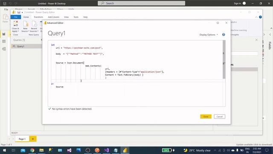Close the Advanced Editor dialog
Image resolution: width=273 pixels, height=154 pixels.
(227, 23)
